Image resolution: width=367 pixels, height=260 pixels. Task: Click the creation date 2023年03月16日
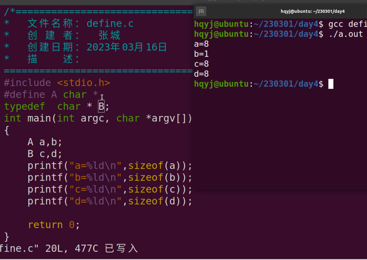coord(127,47)
